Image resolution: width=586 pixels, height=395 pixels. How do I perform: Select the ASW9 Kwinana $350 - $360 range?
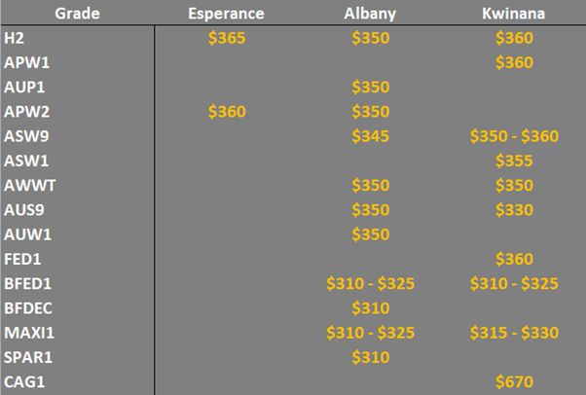pyautogui.click(x=514, y=136)
